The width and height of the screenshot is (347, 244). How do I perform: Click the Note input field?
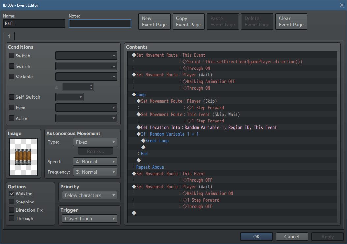pos(100,23)
